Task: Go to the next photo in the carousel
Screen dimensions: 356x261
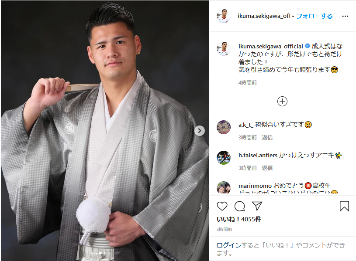Action: coord(200,131)
